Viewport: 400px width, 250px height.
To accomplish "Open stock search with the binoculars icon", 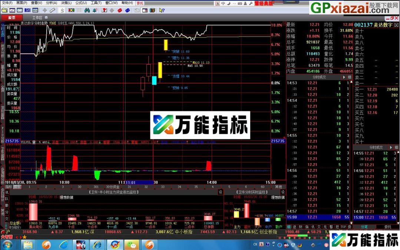I will point(88,10).
